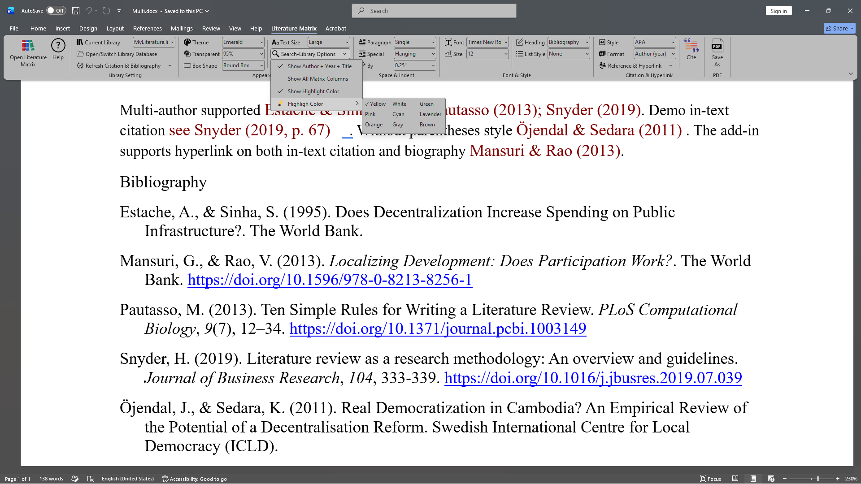Toggle the AutoSave switch

(56, 11)
